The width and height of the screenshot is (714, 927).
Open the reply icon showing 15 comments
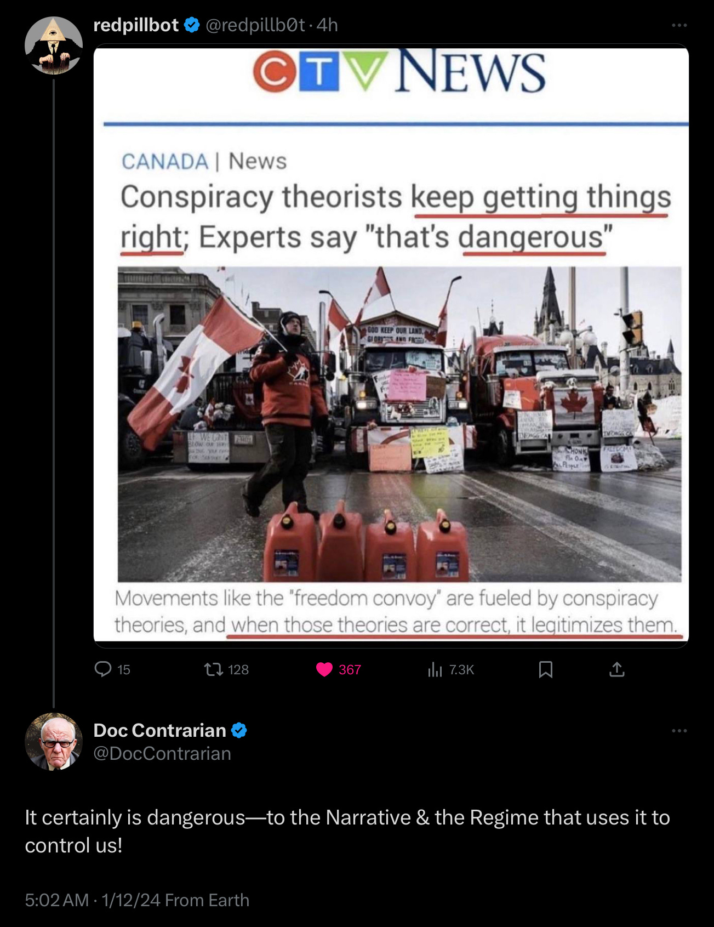103,669
